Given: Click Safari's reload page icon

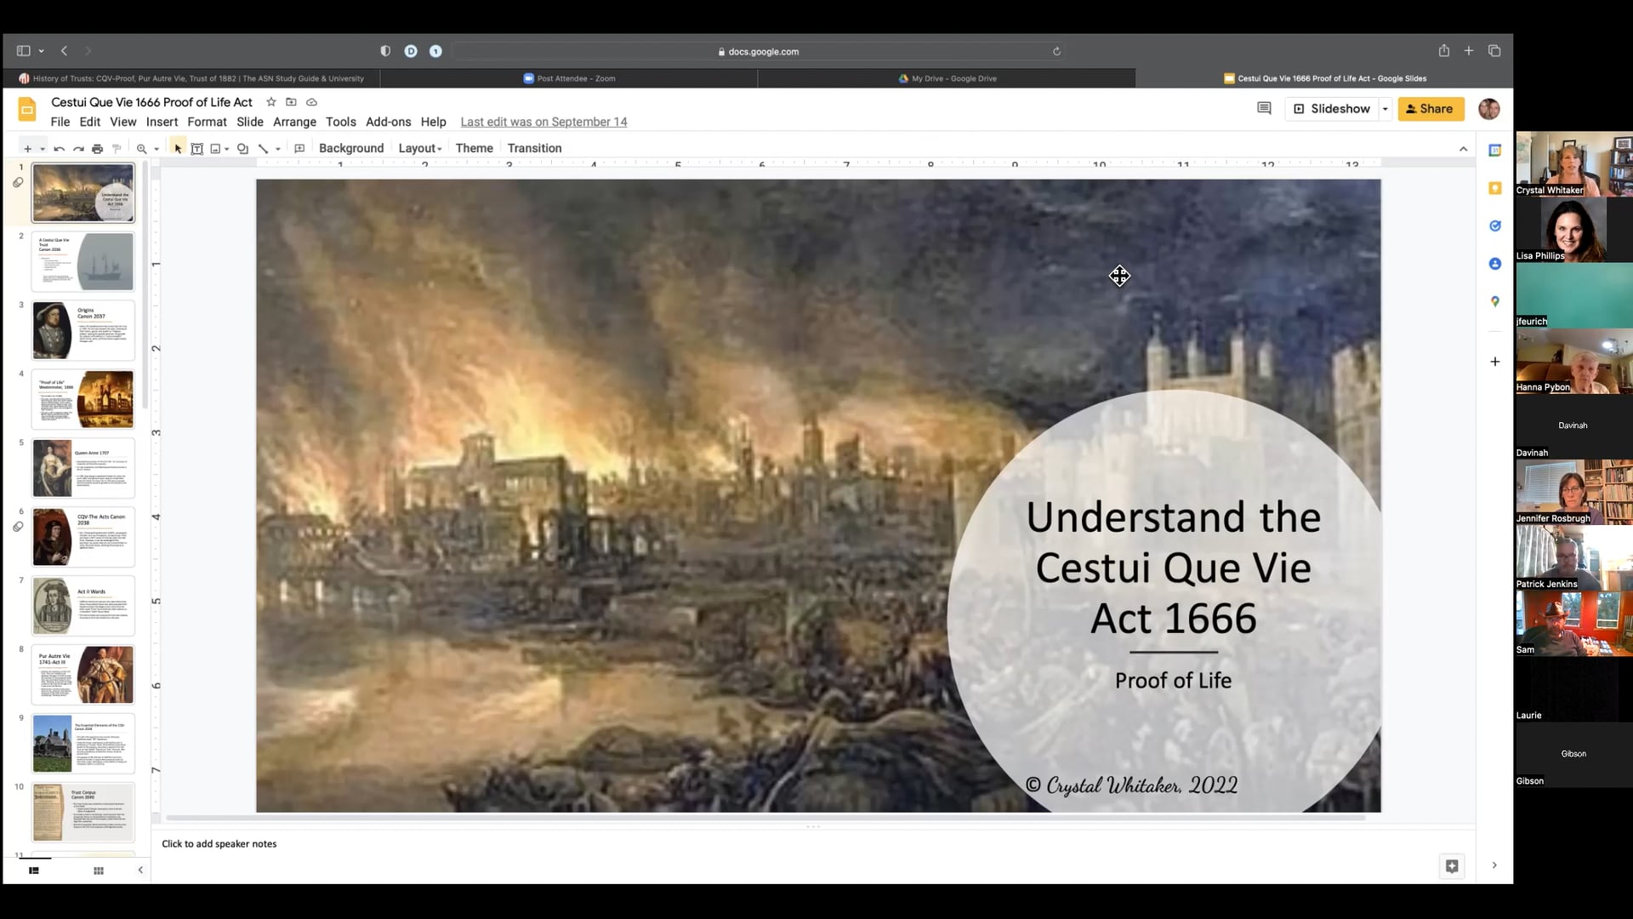Looking at the screenshot, I should coord(1056,52).
